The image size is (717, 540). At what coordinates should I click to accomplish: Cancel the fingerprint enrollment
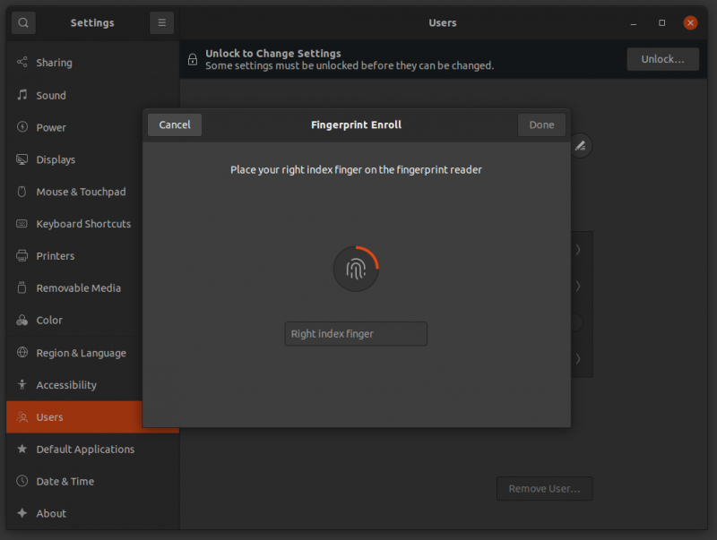coord(174,124)
